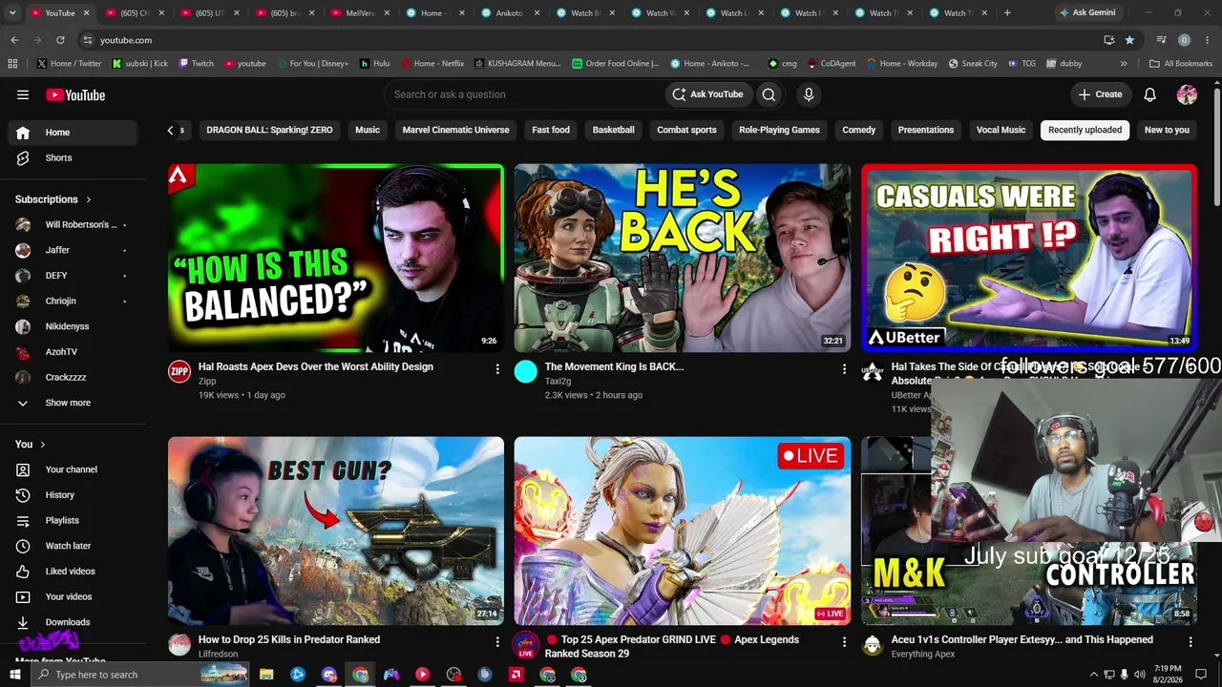1222x687 pixels.
Task: Open the All Bookmarks folder
Action: pos(1181,64)
